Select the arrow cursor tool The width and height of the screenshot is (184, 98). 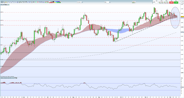pyautogui.click(x=2, y=2)
